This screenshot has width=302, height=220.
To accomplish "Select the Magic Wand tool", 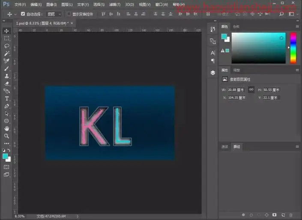I will pyautogui.click(x=6, y=54).
